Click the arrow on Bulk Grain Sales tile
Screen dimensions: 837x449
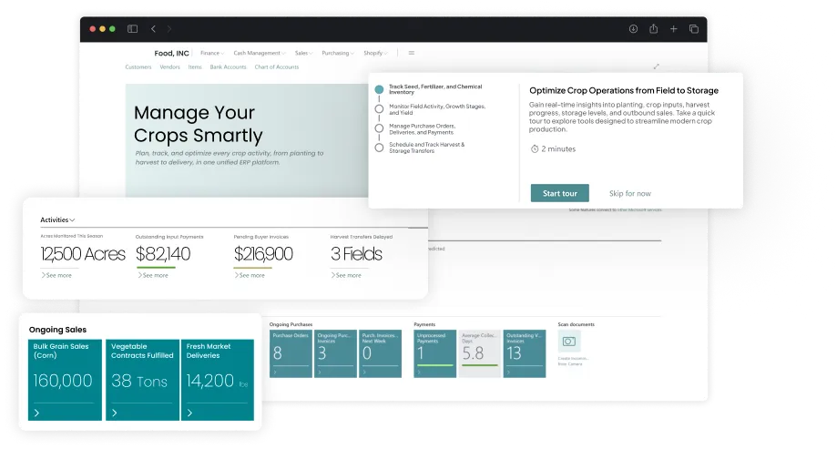36,413
